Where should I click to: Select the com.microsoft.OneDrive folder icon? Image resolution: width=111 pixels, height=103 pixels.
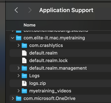point(18,98)
